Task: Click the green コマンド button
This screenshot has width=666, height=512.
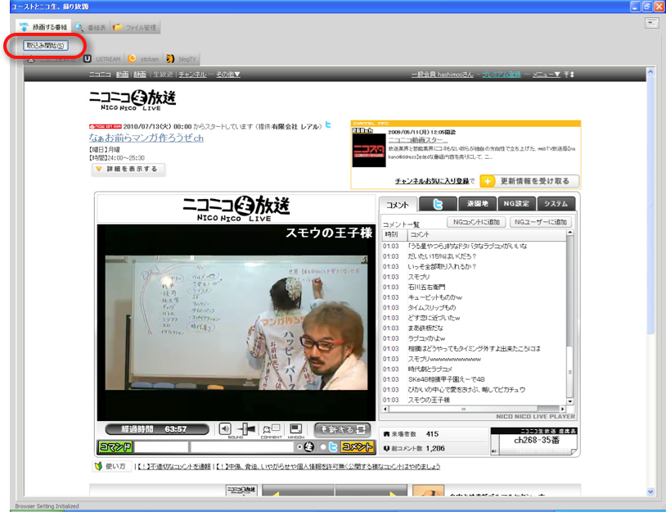Action: pyautogui.click(x=115, y=447)
